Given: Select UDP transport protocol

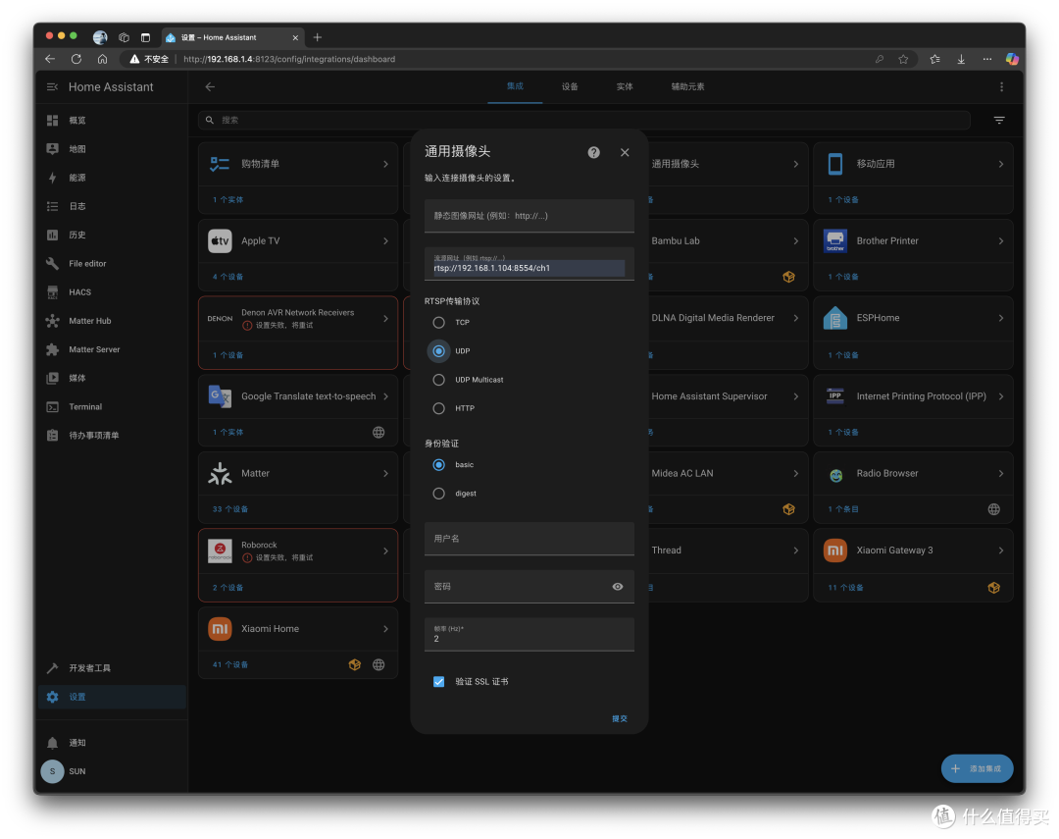Looking at the screenshot, I should [439, 351].
